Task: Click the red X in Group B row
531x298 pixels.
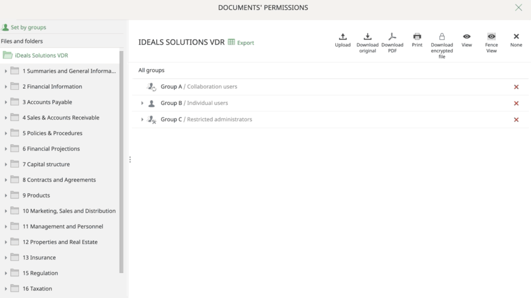Action: (516, 103)
